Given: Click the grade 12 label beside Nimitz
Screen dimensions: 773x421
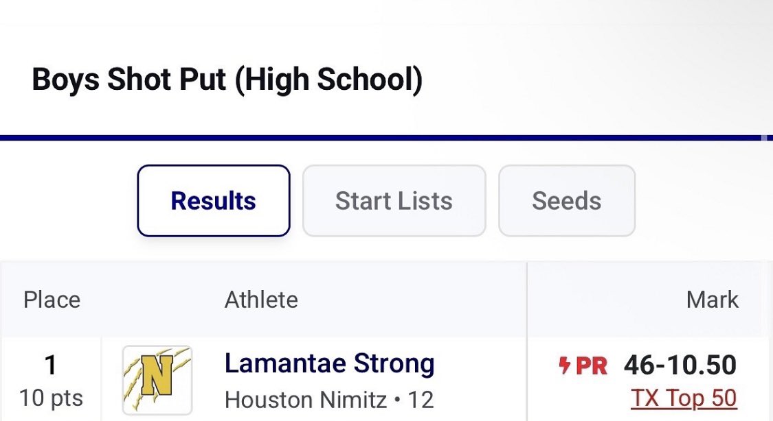Looking at the screenshot, I should (x=420, y=399).
